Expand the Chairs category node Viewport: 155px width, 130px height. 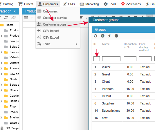point(1,90)
